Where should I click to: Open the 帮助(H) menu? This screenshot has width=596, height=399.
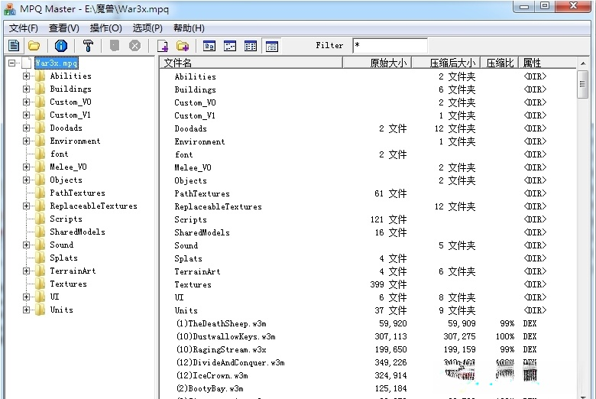[x=189, y=28]
